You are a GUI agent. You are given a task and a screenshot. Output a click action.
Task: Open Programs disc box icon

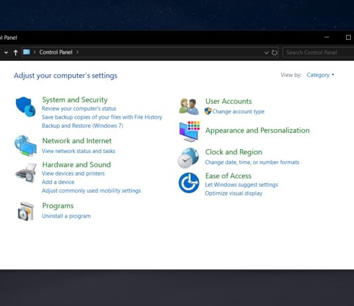26,211
